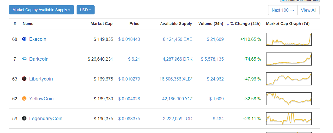Select the +32.58 % change value
The image size is (333, 133).
point(252,99)
